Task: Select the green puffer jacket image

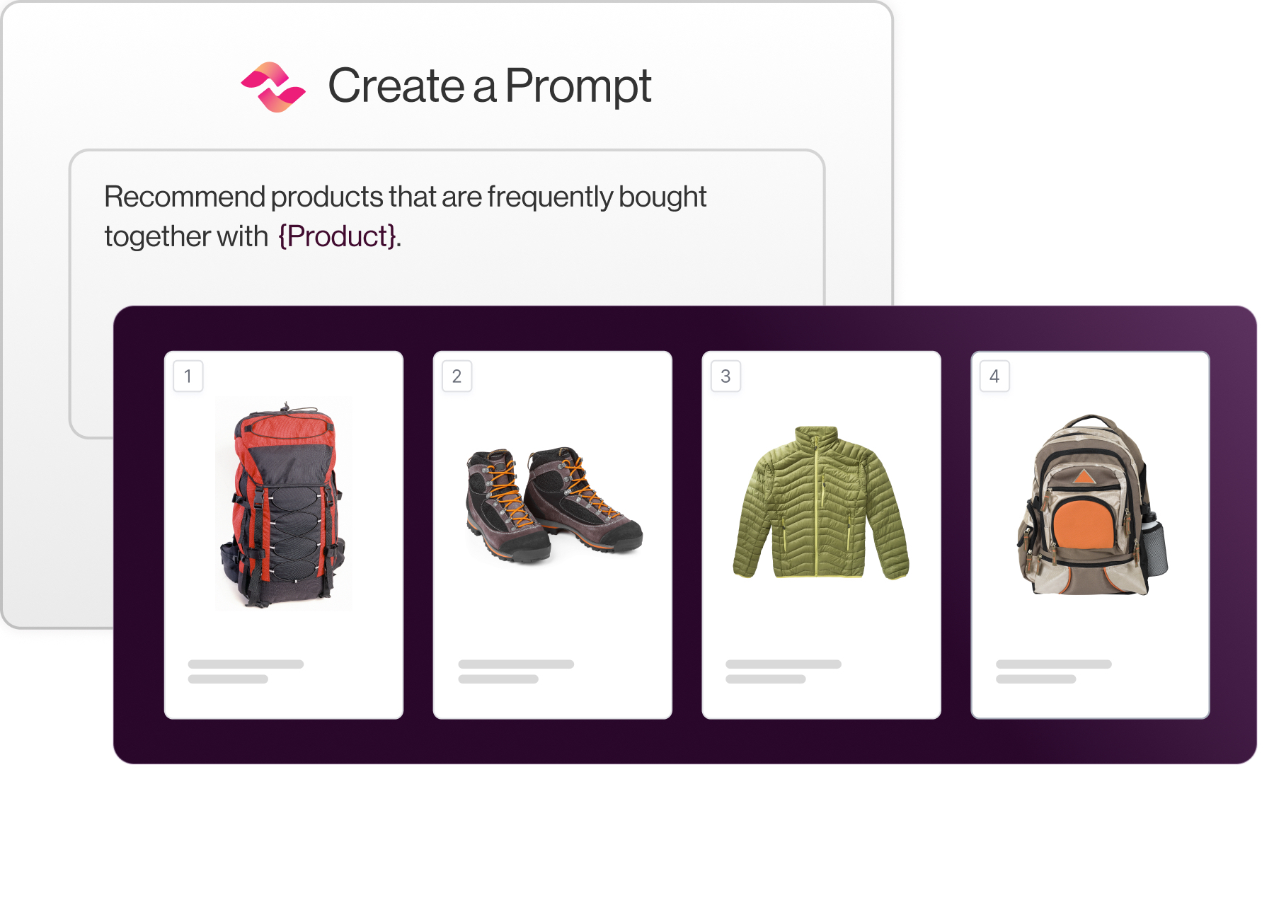Action: (821, 502)
